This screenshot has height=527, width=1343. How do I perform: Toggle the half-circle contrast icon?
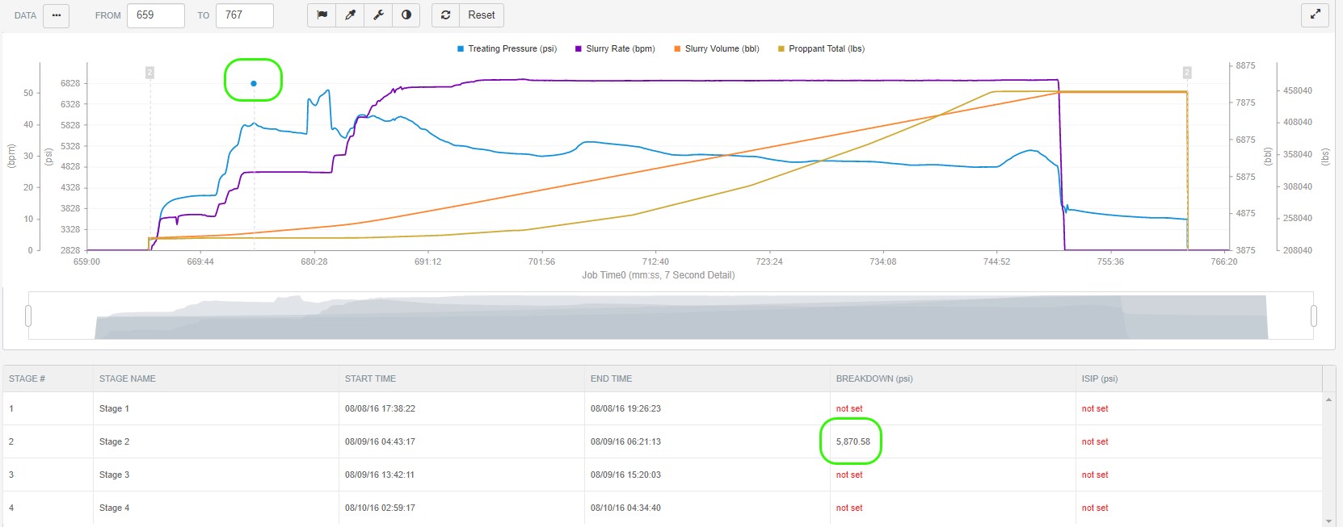click(406, 15)
